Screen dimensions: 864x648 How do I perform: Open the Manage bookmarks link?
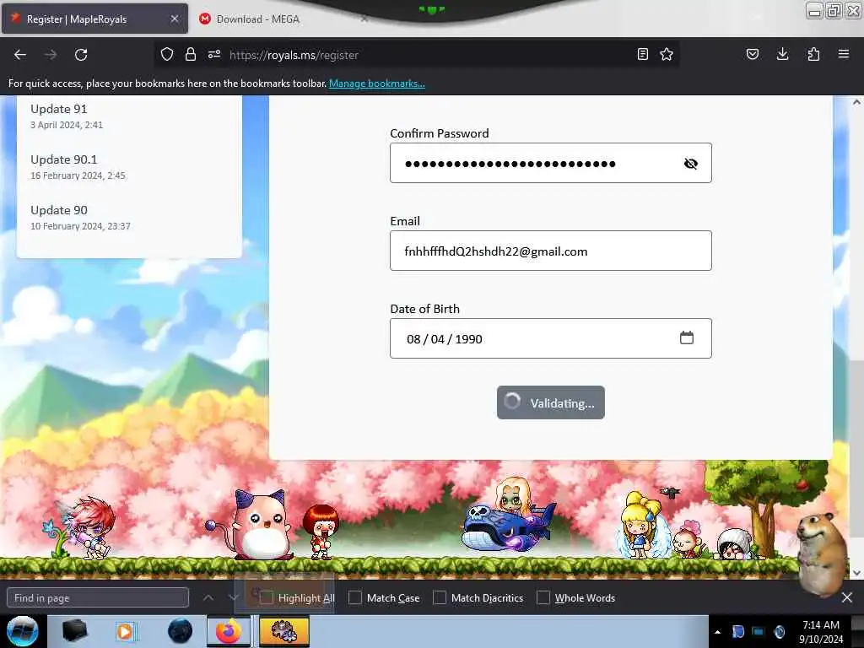click(377, 84)
